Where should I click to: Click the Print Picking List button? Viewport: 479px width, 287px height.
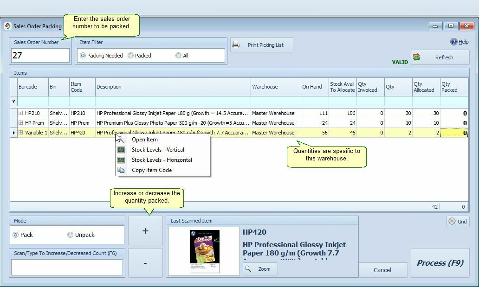(261, 45)
